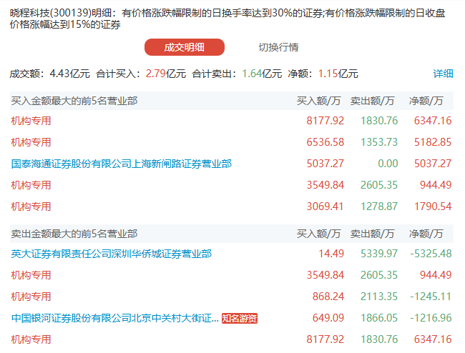The height and width of the screenshot is (353, 465).
Task: Click the sell amount 0.00
Action: click(388, 164)
